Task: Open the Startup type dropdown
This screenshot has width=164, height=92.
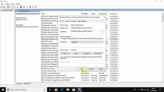Action: pos(87,42)
